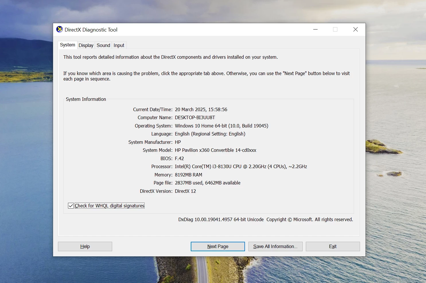Viewport: 426px width, 283px height.
Task: Click the computer name DESKTOP-BI3UU8T
Action: [195, 117]
